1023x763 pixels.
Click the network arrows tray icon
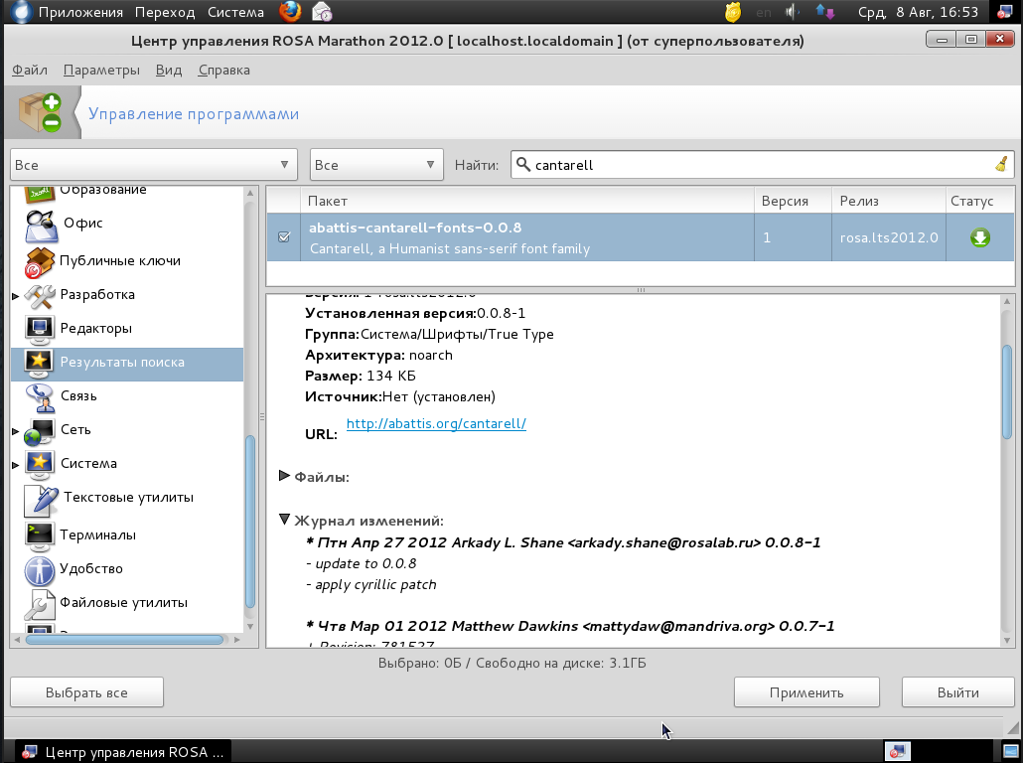click(x=824, y=12)
